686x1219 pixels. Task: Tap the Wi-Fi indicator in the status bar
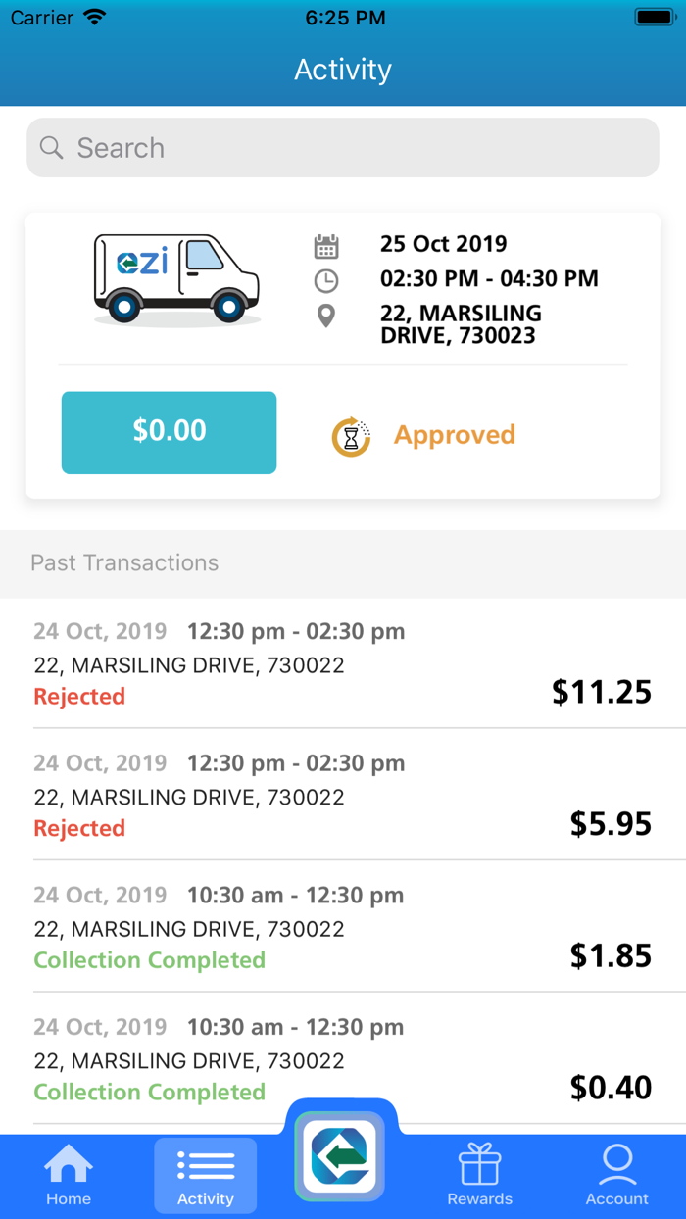coord(93,16)
